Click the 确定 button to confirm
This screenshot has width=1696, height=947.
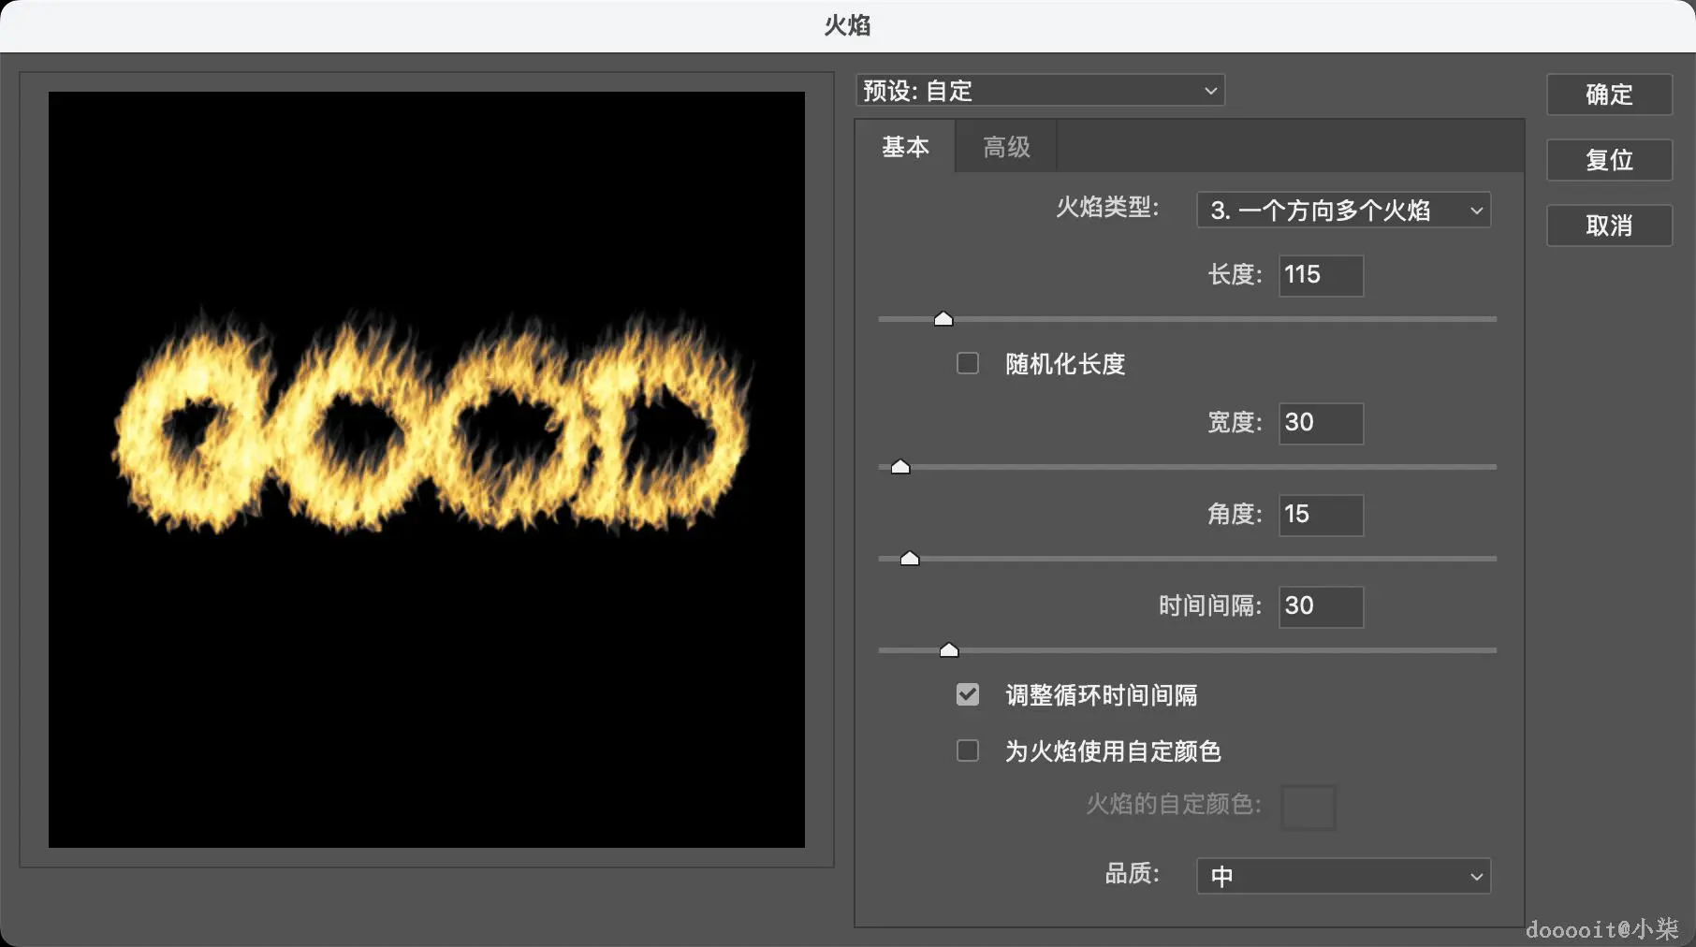pos(1608,95)
